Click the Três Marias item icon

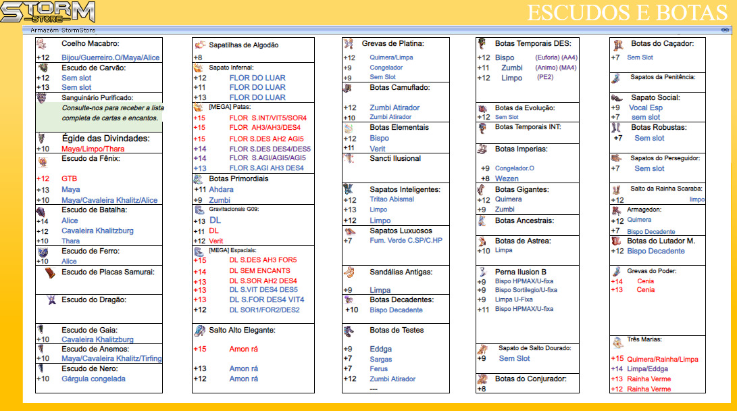pyautogui.click(x=617, y=341)
